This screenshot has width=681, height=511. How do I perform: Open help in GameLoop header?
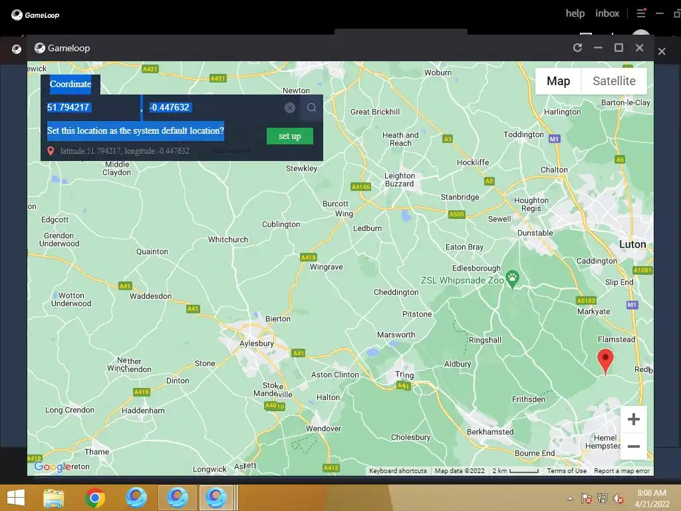tap(575, 13)
